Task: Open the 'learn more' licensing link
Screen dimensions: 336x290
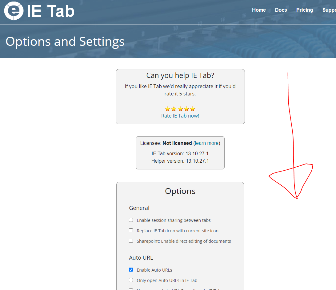Action: (x=206, y=143)
